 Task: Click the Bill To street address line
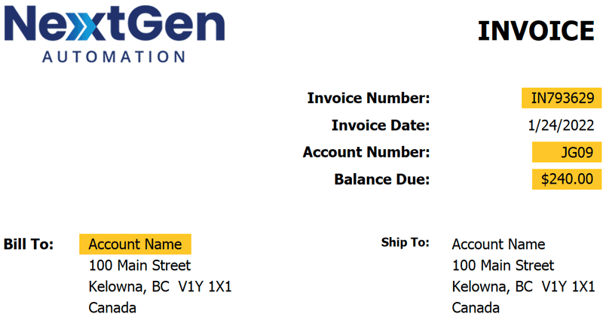pos(139,265)
